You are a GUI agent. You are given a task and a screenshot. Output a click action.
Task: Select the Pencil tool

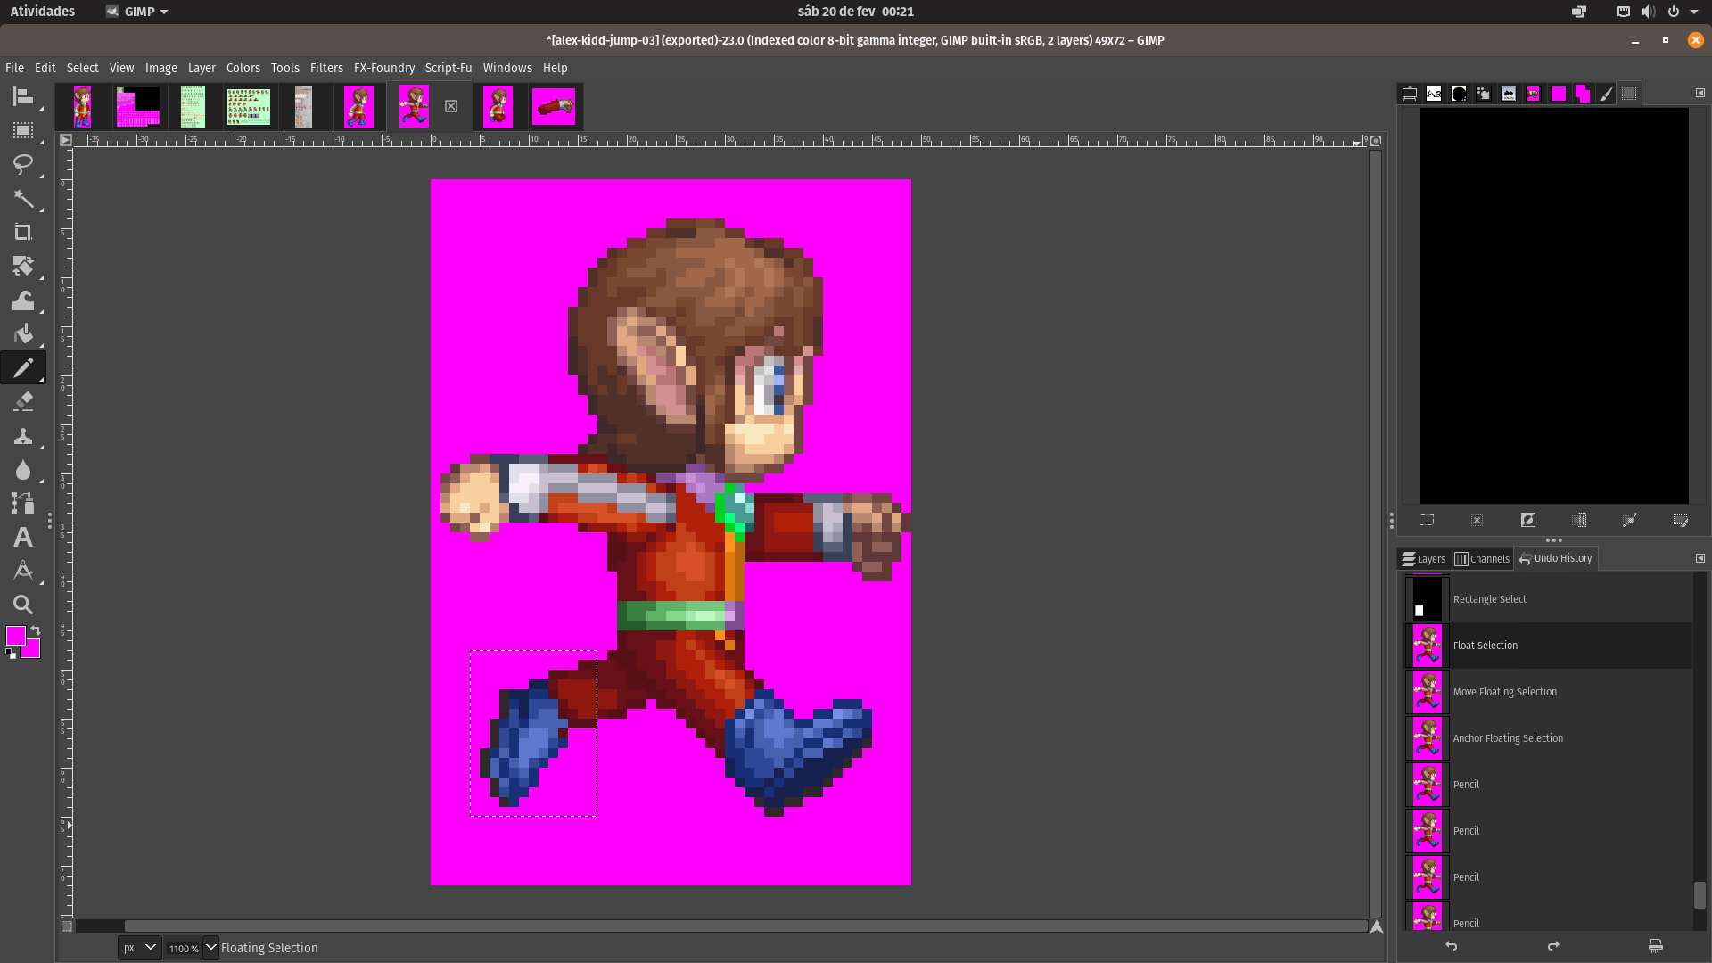23,367
